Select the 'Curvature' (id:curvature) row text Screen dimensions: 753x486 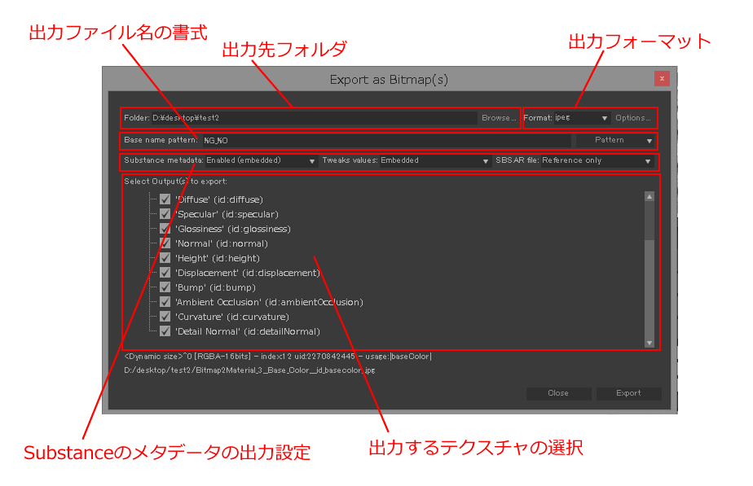pos(232,317)
